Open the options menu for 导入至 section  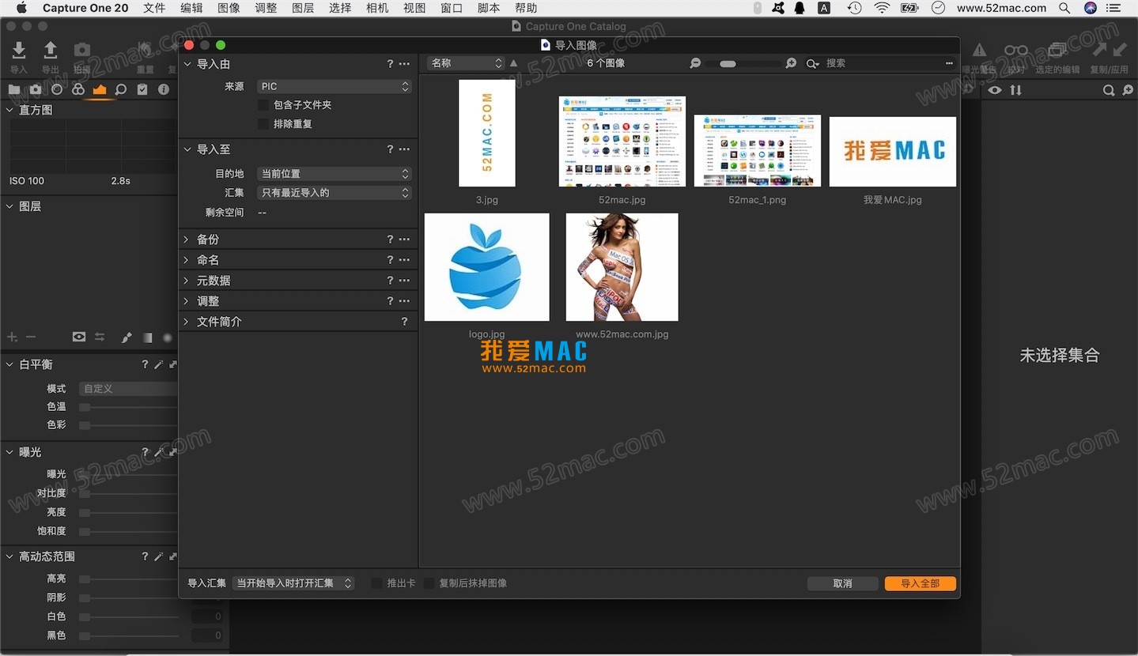(405, 149)
